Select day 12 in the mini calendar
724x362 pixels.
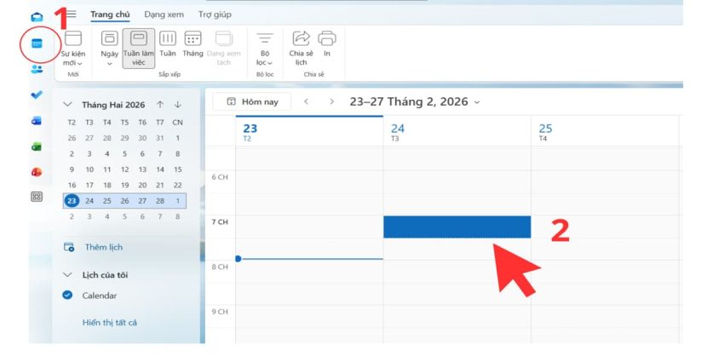124,170
